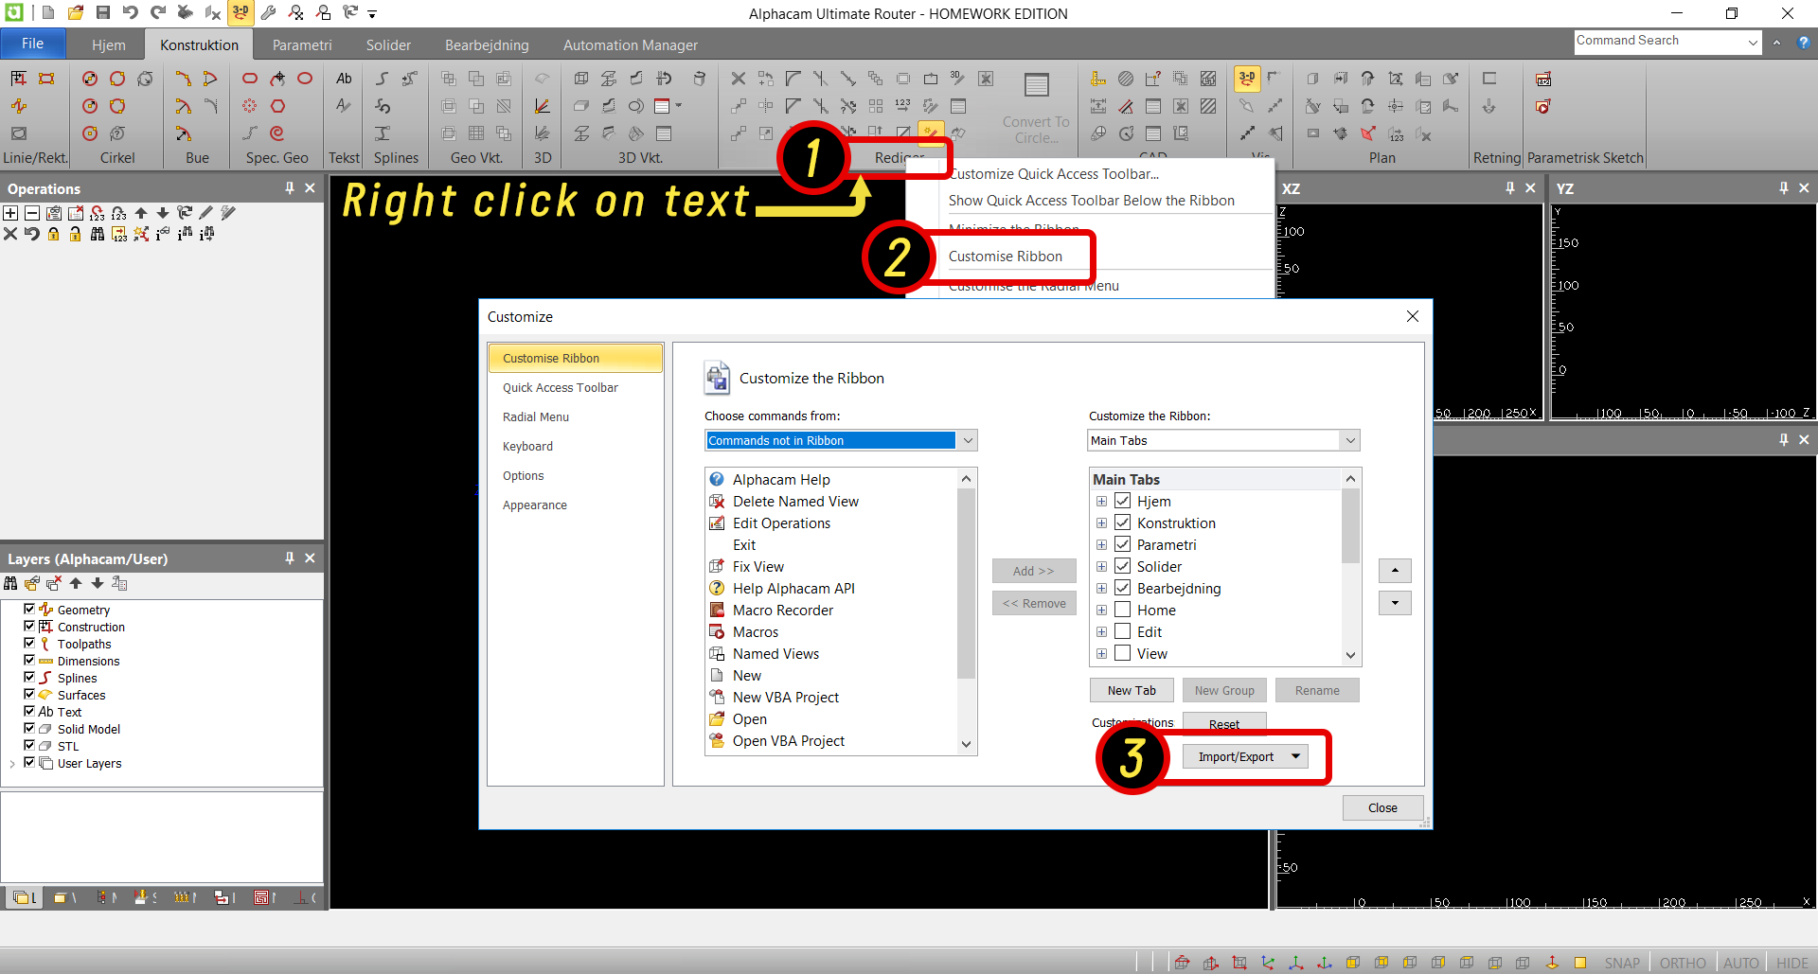Click the Reset button
This screenshot has width=1818, height=974.
tap(1224, 724)
